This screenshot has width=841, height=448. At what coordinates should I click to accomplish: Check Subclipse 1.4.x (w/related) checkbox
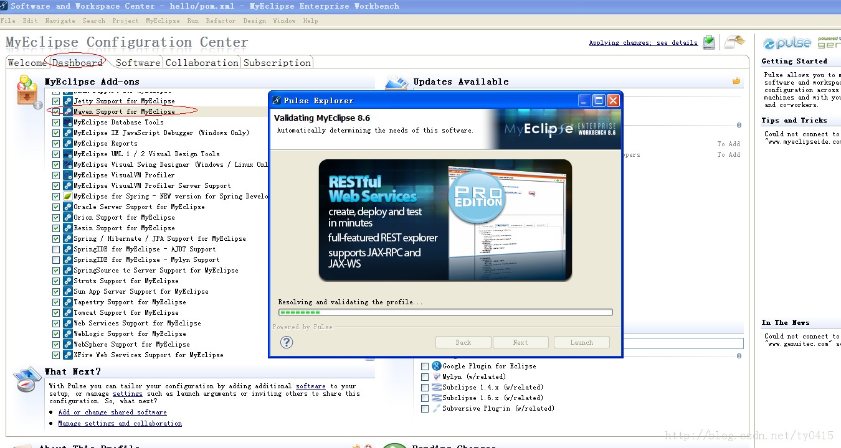click(425, 387)
